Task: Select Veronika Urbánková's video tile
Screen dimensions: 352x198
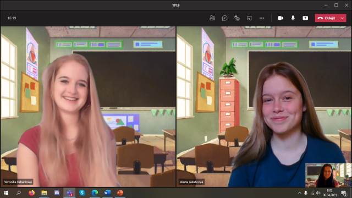Action: [88, 107]
